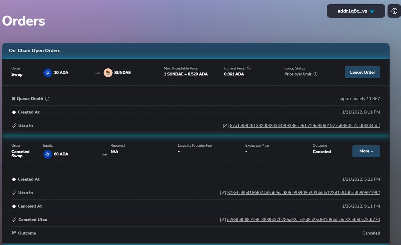Click the chain icon beside Canceled Utxo
Screen dimensions: 401x245
(14, 220)
